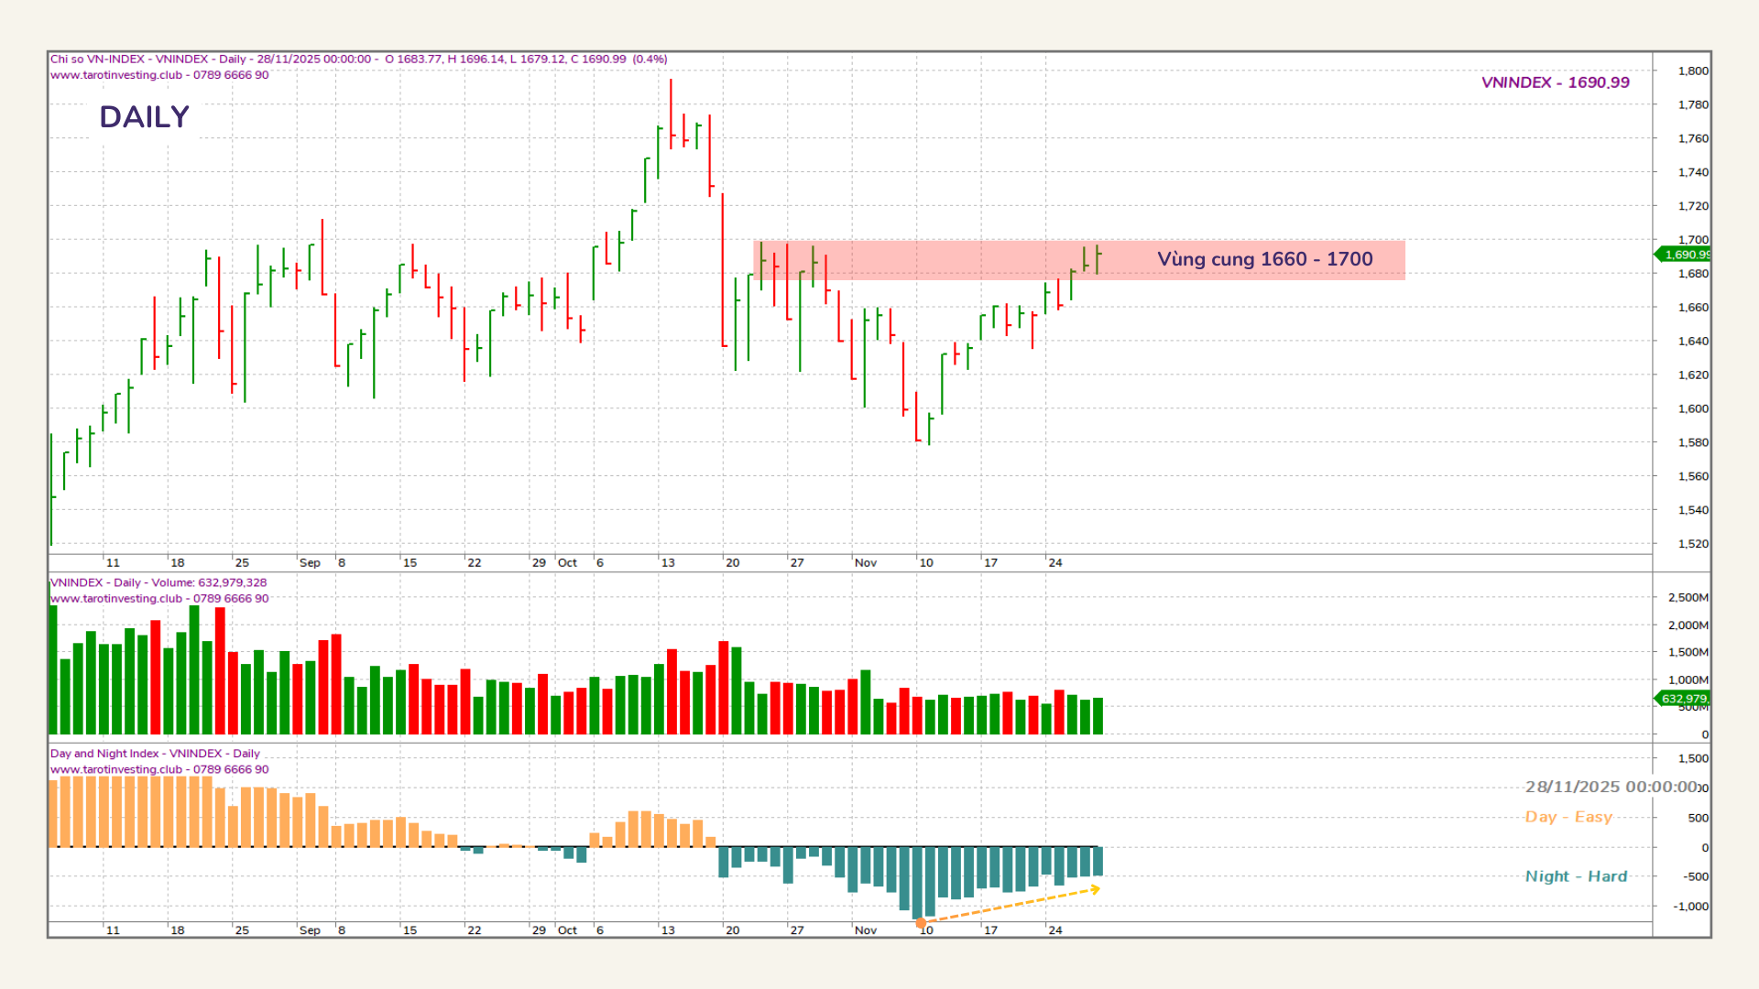Screen dimensions: 1759x989
Task: Click the 'Night - Hard' legend label
Action: (1576, 876)
